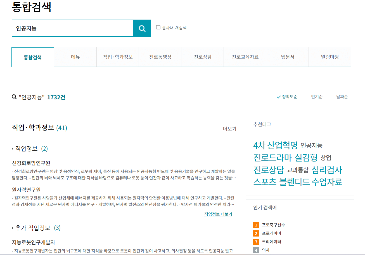The image size is (365, 255).
Task: Select the 진로드라마 tag
Action: coord(273,158)
